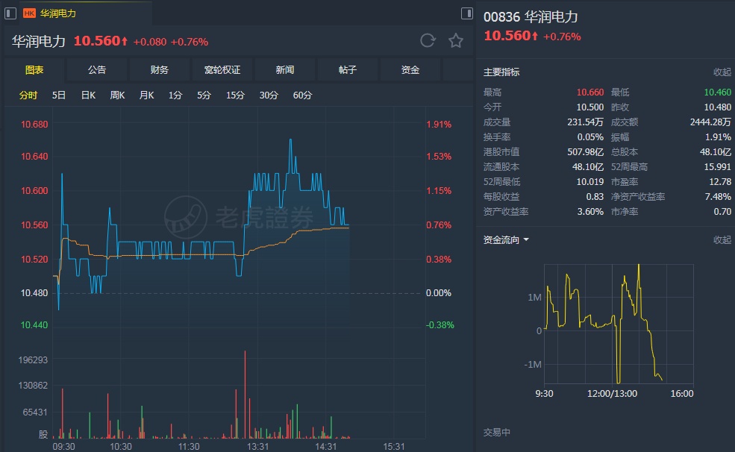Click the 10.440 price axis label

[34, 325]
